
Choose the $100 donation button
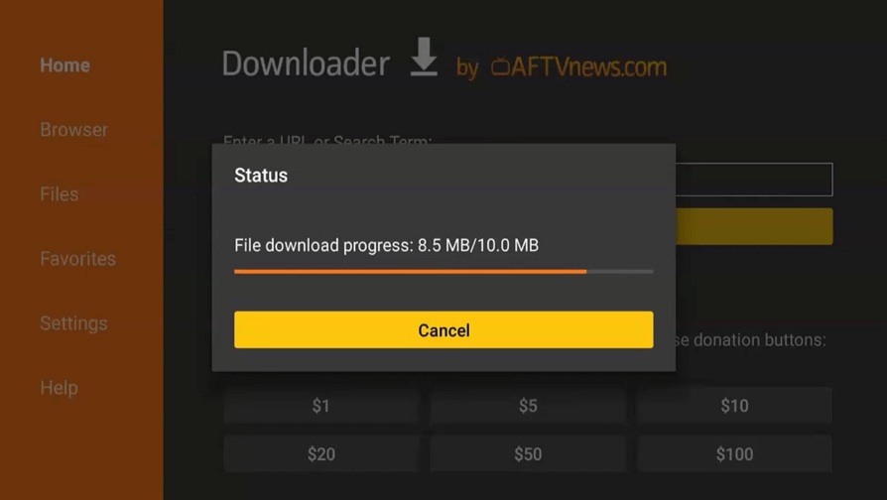pos(734,453)
